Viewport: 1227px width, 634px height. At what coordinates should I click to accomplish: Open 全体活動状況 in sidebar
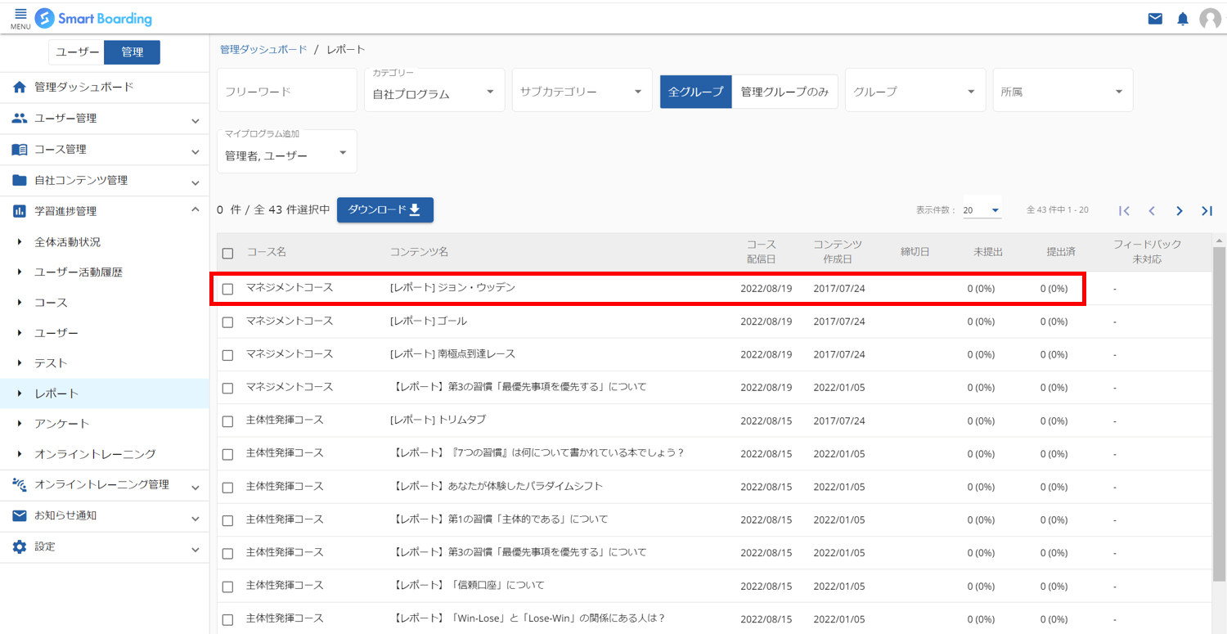(x=68, y=242)
